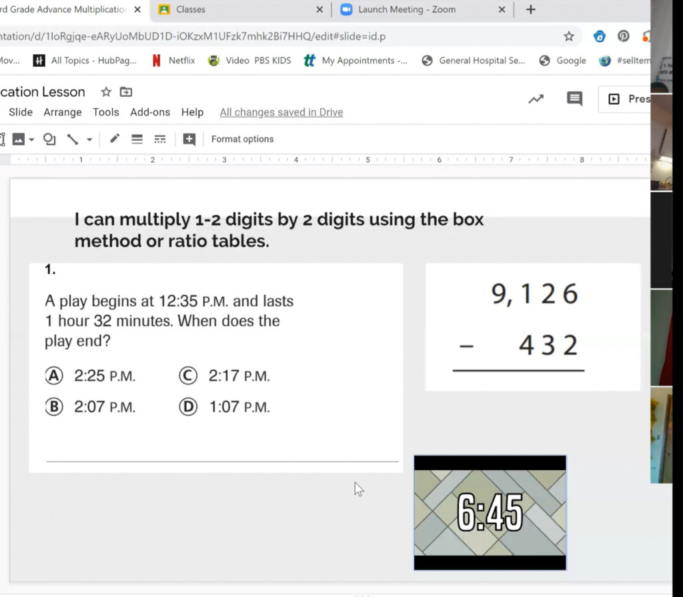
Task: Select the 6:45 timer video thumbnail
Action: click(x=490, y=512)
